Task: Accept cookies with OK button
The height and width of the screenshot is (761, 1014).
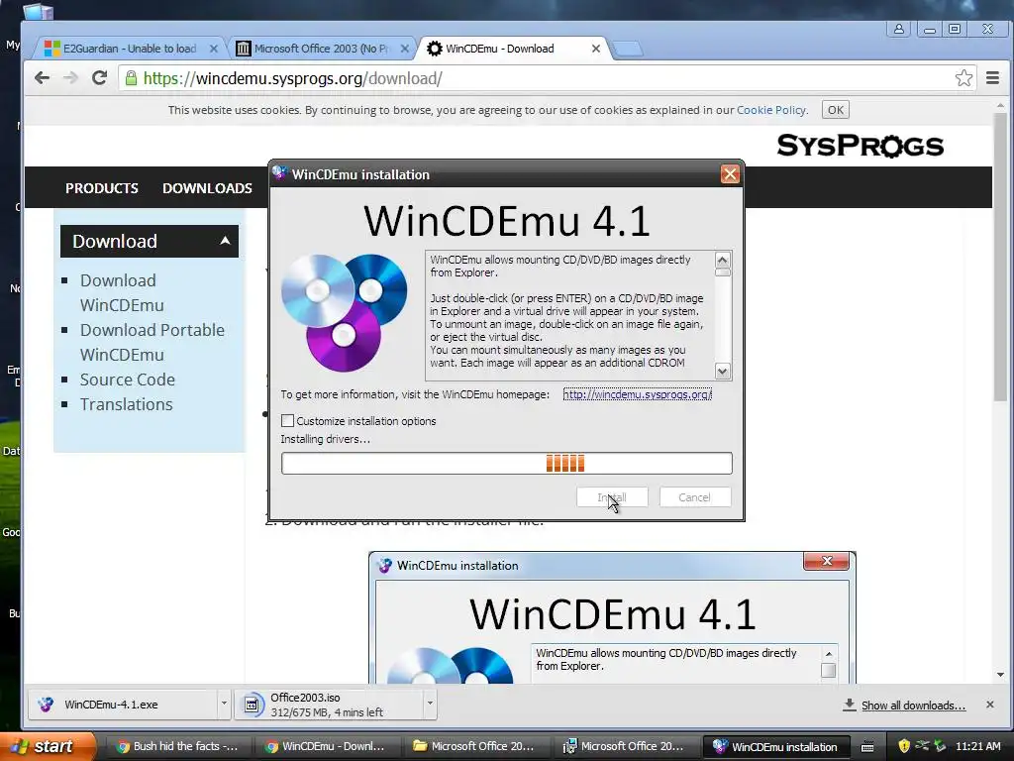Action: (x=836, y=110)
